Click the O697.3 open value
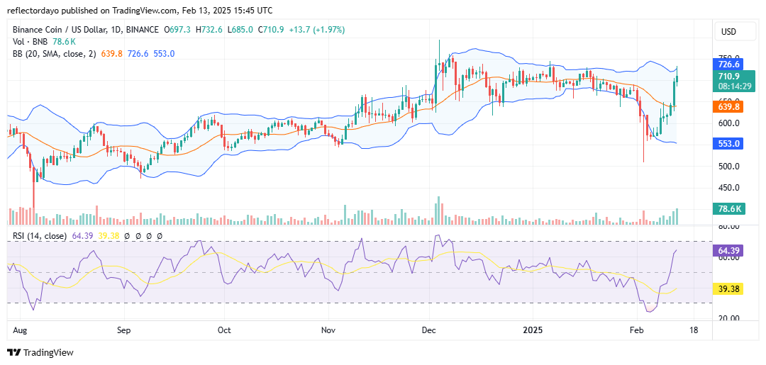The height and width of the screenshot is (365, 766). point(178,30)
